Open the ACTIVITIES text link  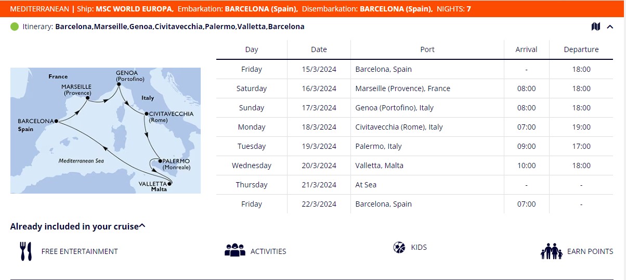tap(268, 251)
